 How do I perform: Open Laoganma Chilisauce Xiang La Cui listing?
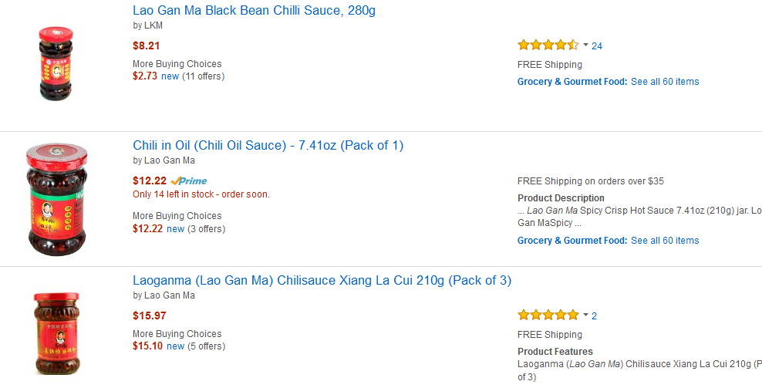[322, 281]
